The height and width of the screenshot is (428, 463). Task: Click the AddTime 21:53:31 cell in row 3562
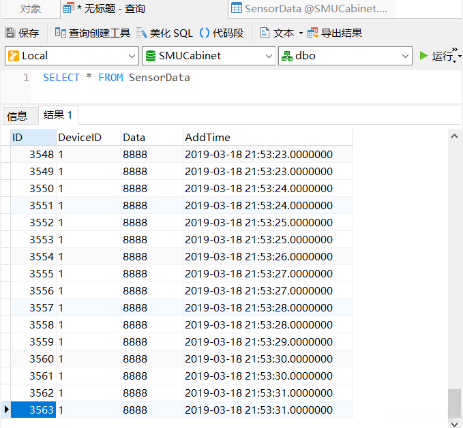click(x=268, y=393)
